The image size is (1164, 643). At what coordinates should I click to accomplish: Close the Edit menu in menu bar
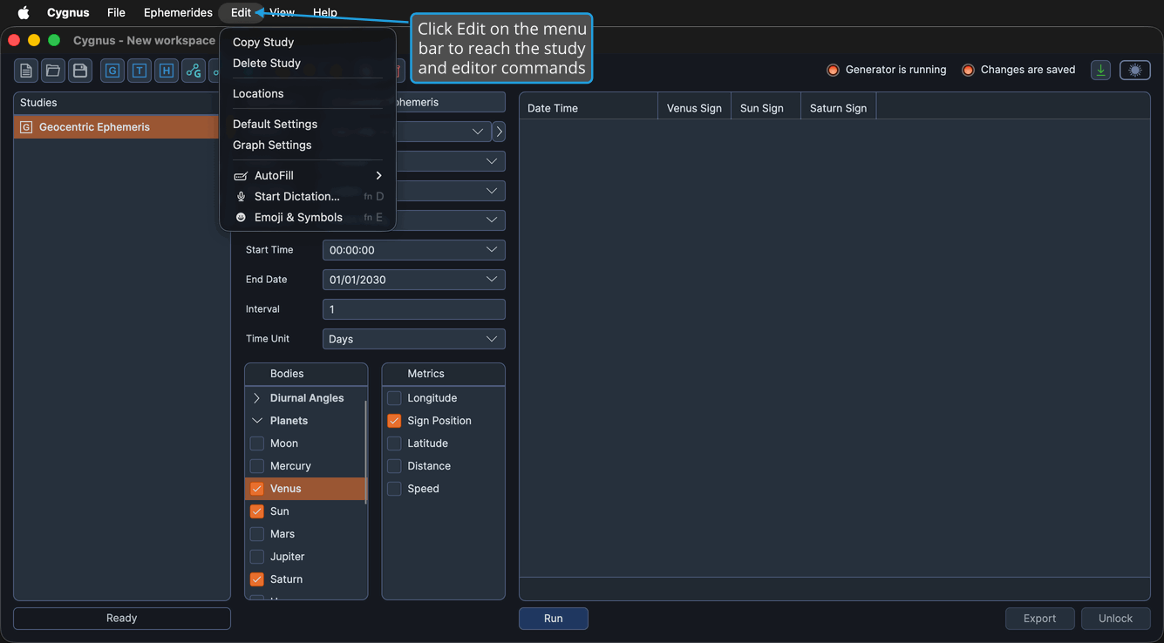point(241,12)
